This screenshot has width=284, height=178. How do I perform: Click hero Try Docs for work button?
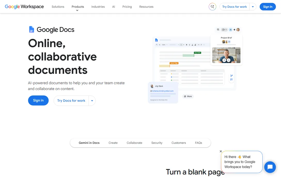coord(71,101)
